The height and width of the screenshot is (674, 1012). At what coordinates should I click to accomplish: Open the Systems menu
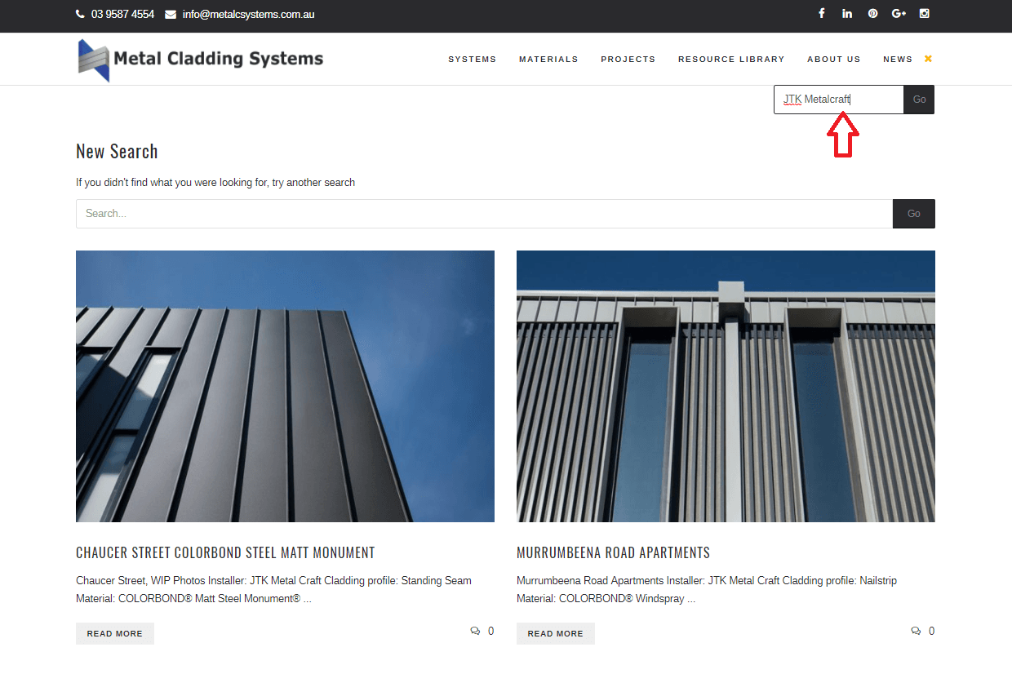[x=472, y=60]
